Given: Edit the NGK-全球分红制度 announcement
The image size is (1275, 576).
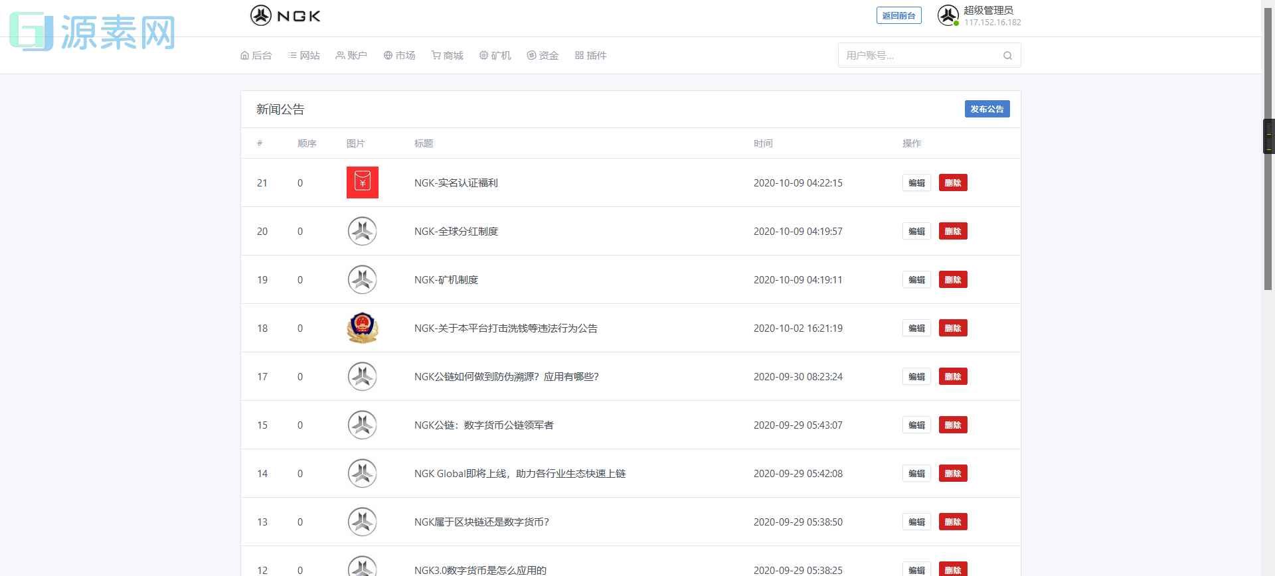Looking at the screenshot, I should tap(916, 231).
